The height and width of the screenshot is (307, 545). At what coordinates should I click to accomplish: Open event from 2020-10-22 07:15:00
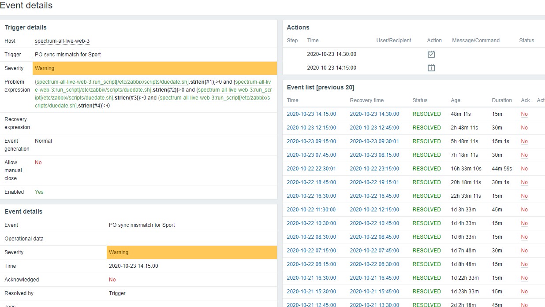tap(311, 251)
